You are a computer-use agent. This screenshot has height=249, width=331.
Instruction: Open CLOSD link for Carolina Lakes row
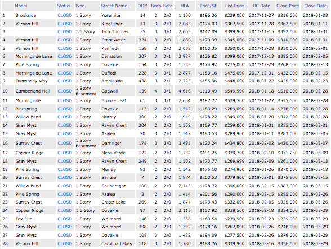pyautogui.click(x=65, y=243)
